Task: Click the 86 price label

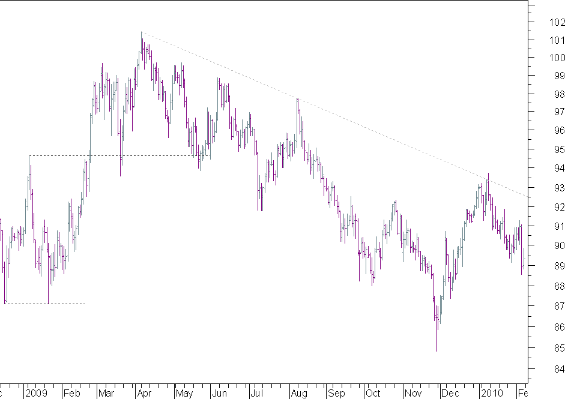Action: [x=560, y=327]
